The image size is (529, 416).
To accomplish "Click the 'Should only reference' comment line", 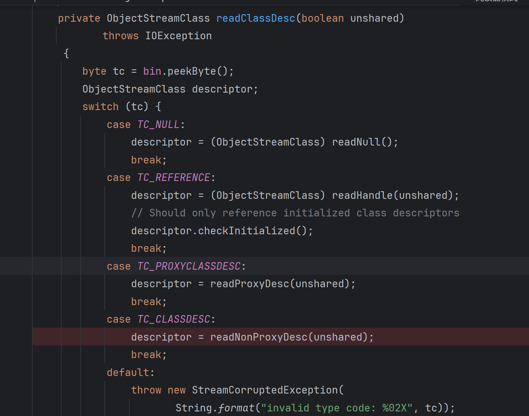I will pyautogui.click(x=295, y=213).
